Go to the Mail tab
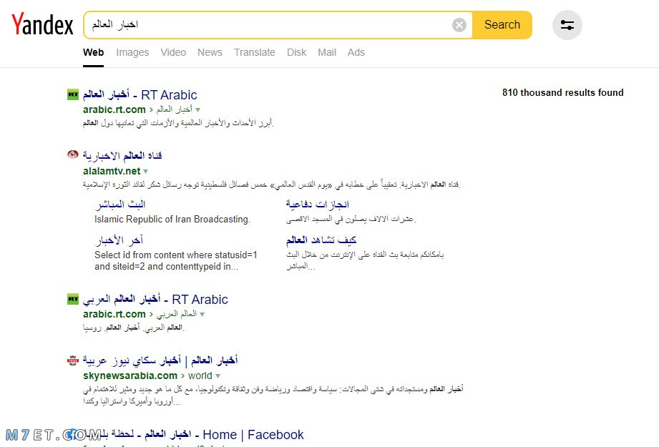The width and height of the screenshot is (659, 447). [327, 52]
